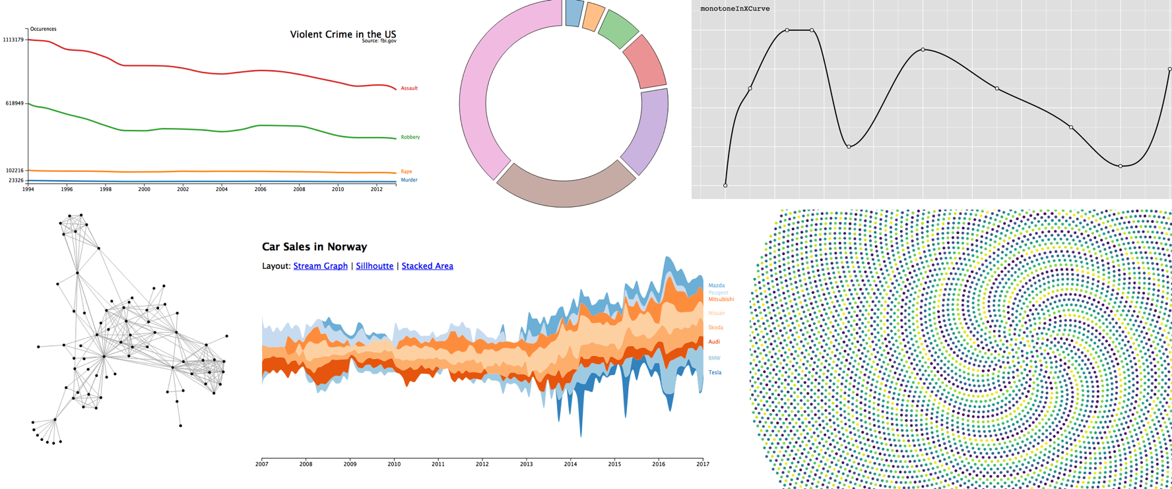1172x489 pixels.
Task: Click the small orange donut segment
Action: 593,16
